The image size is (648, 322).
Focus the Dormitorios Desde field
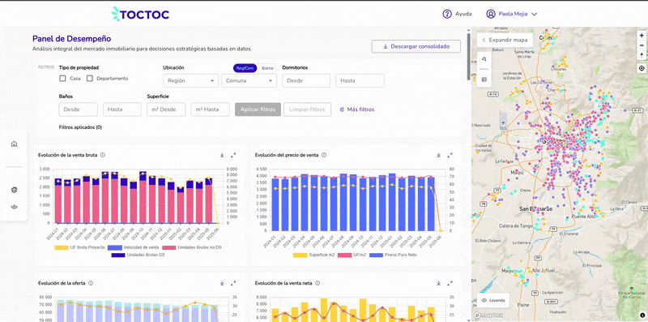point(306,81)
